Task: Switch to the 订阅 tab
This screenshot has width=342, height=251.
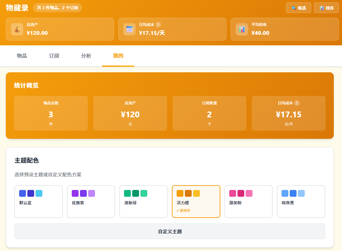Action: [54, 56]
